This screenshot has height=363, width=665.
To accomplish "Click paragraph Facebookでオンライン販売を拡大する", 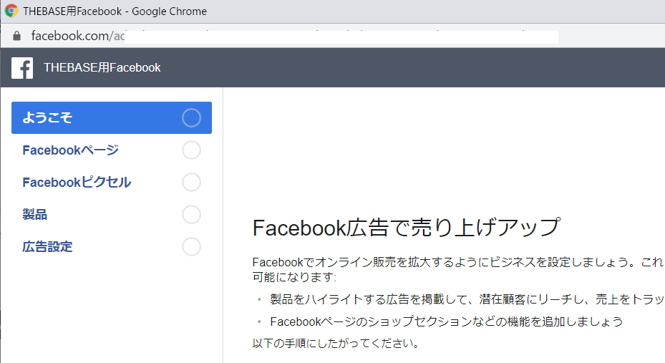I will pos(458,270).
